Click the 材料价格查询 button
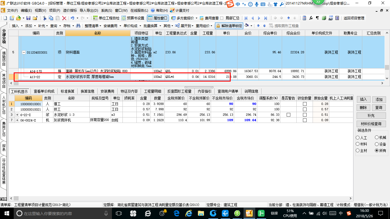Screen dimensions: 390x219 [x=371, y=124]
